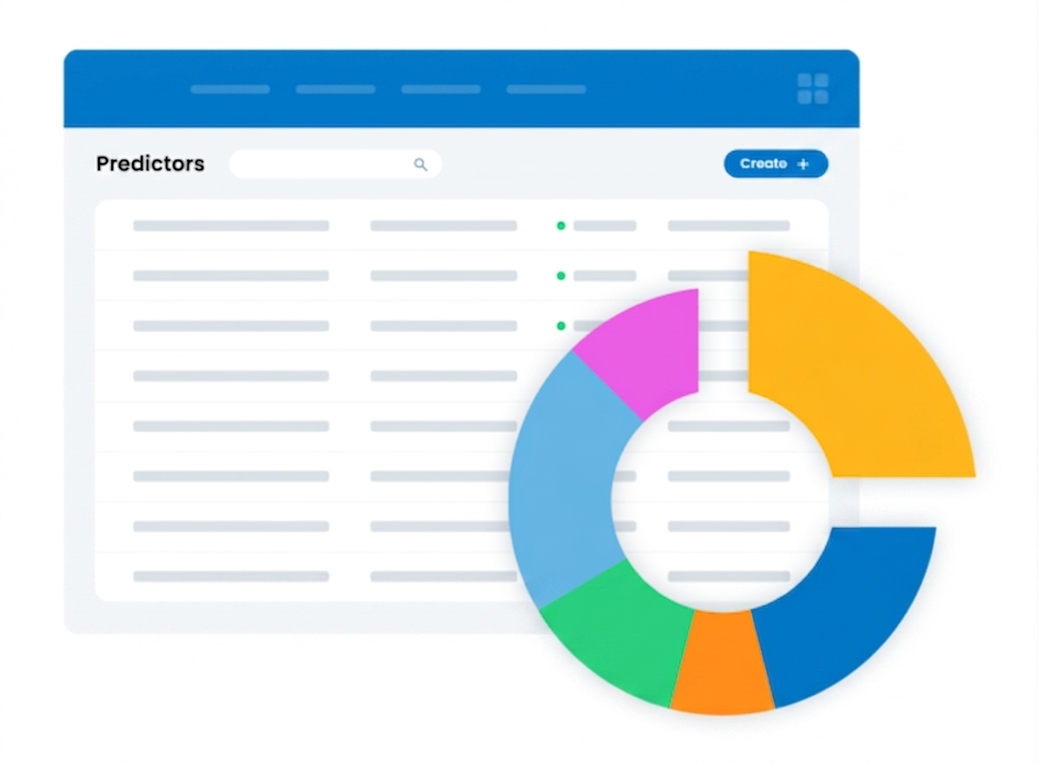Open the last row's name in predictors table
This screenshot has height=764, width=1038.
230,576
